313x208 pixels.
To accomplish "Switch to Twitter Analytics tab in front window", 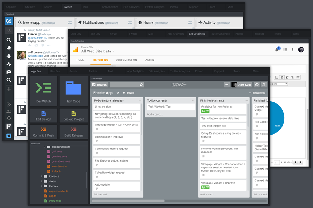I will (x=180, y=71).
